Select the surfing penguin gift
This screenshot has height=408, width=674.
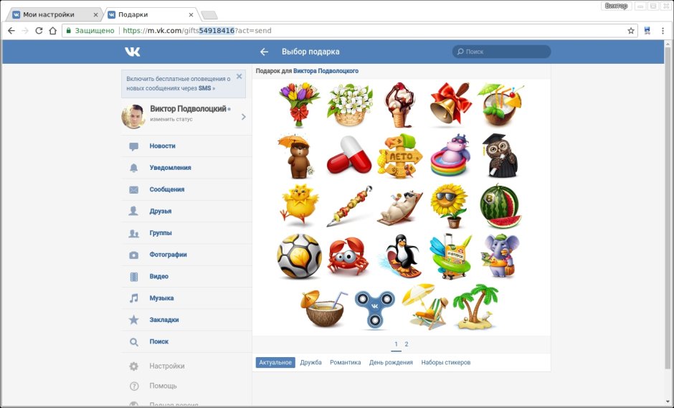(400, 257)
